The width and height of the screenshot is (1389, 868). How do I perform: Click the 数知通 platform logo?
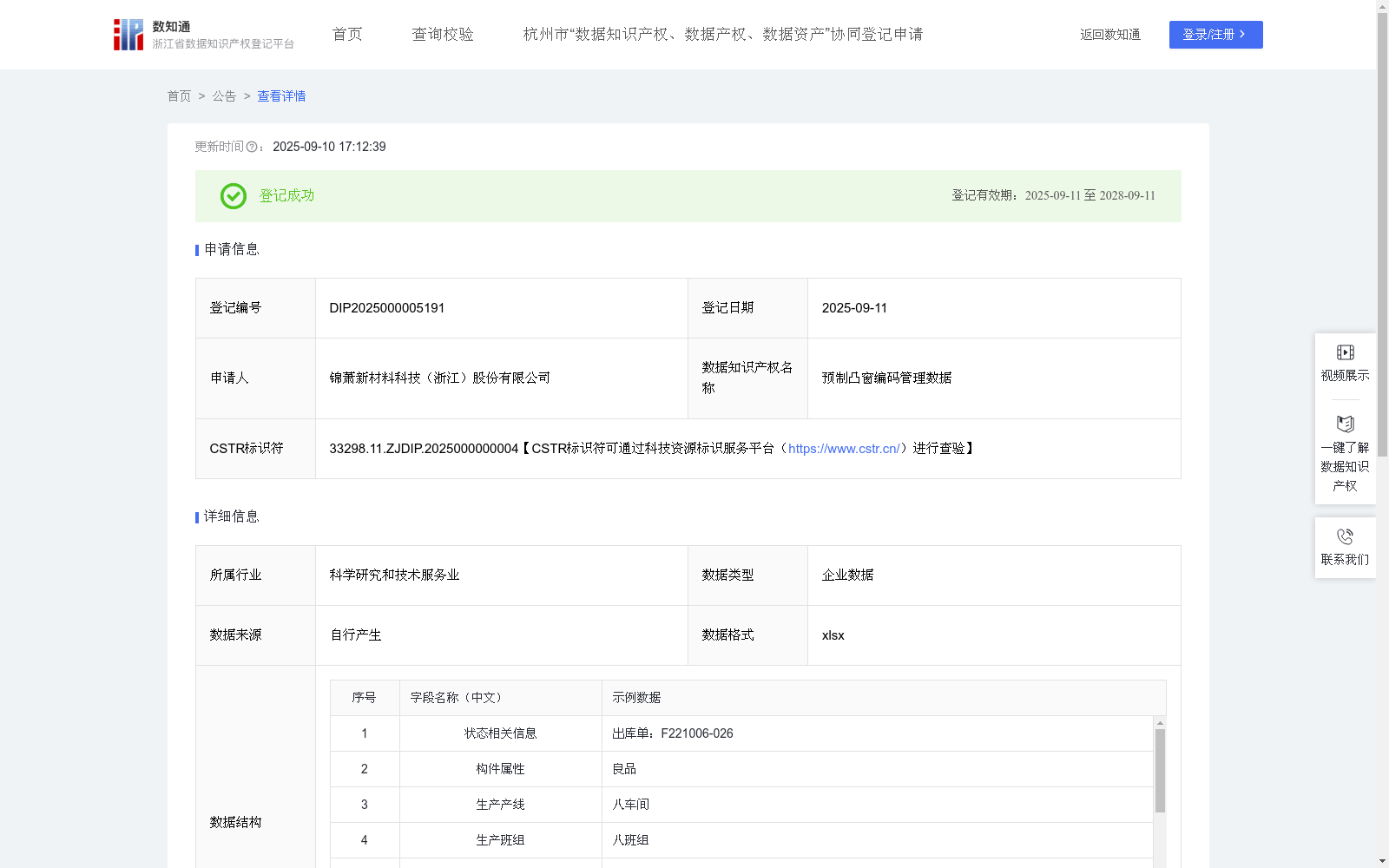pyautogui.click(x=204, y=35)
